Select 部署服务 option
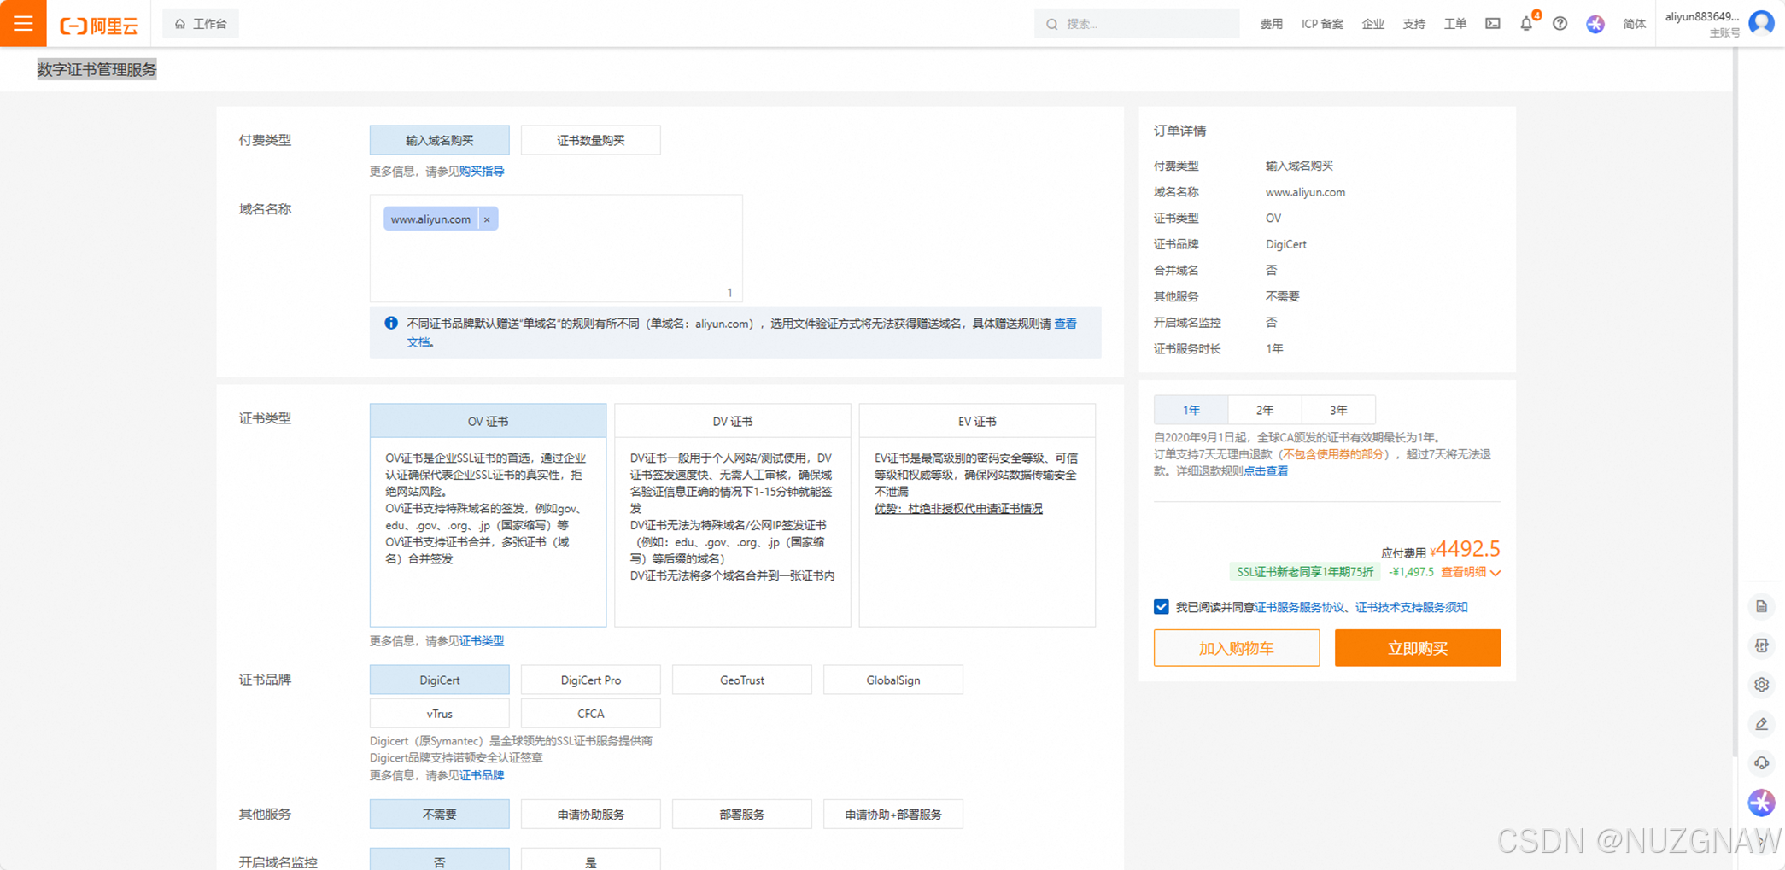The height and width of the screenshot is (870, 1785). pos(741,814)
